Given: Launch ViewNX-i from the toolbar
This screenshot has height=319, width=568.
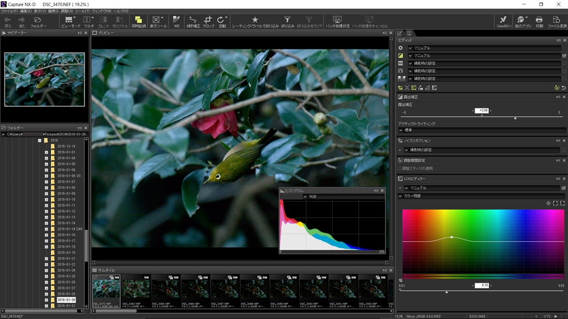Looking at the screenshot, I should [x=503, y=22].
